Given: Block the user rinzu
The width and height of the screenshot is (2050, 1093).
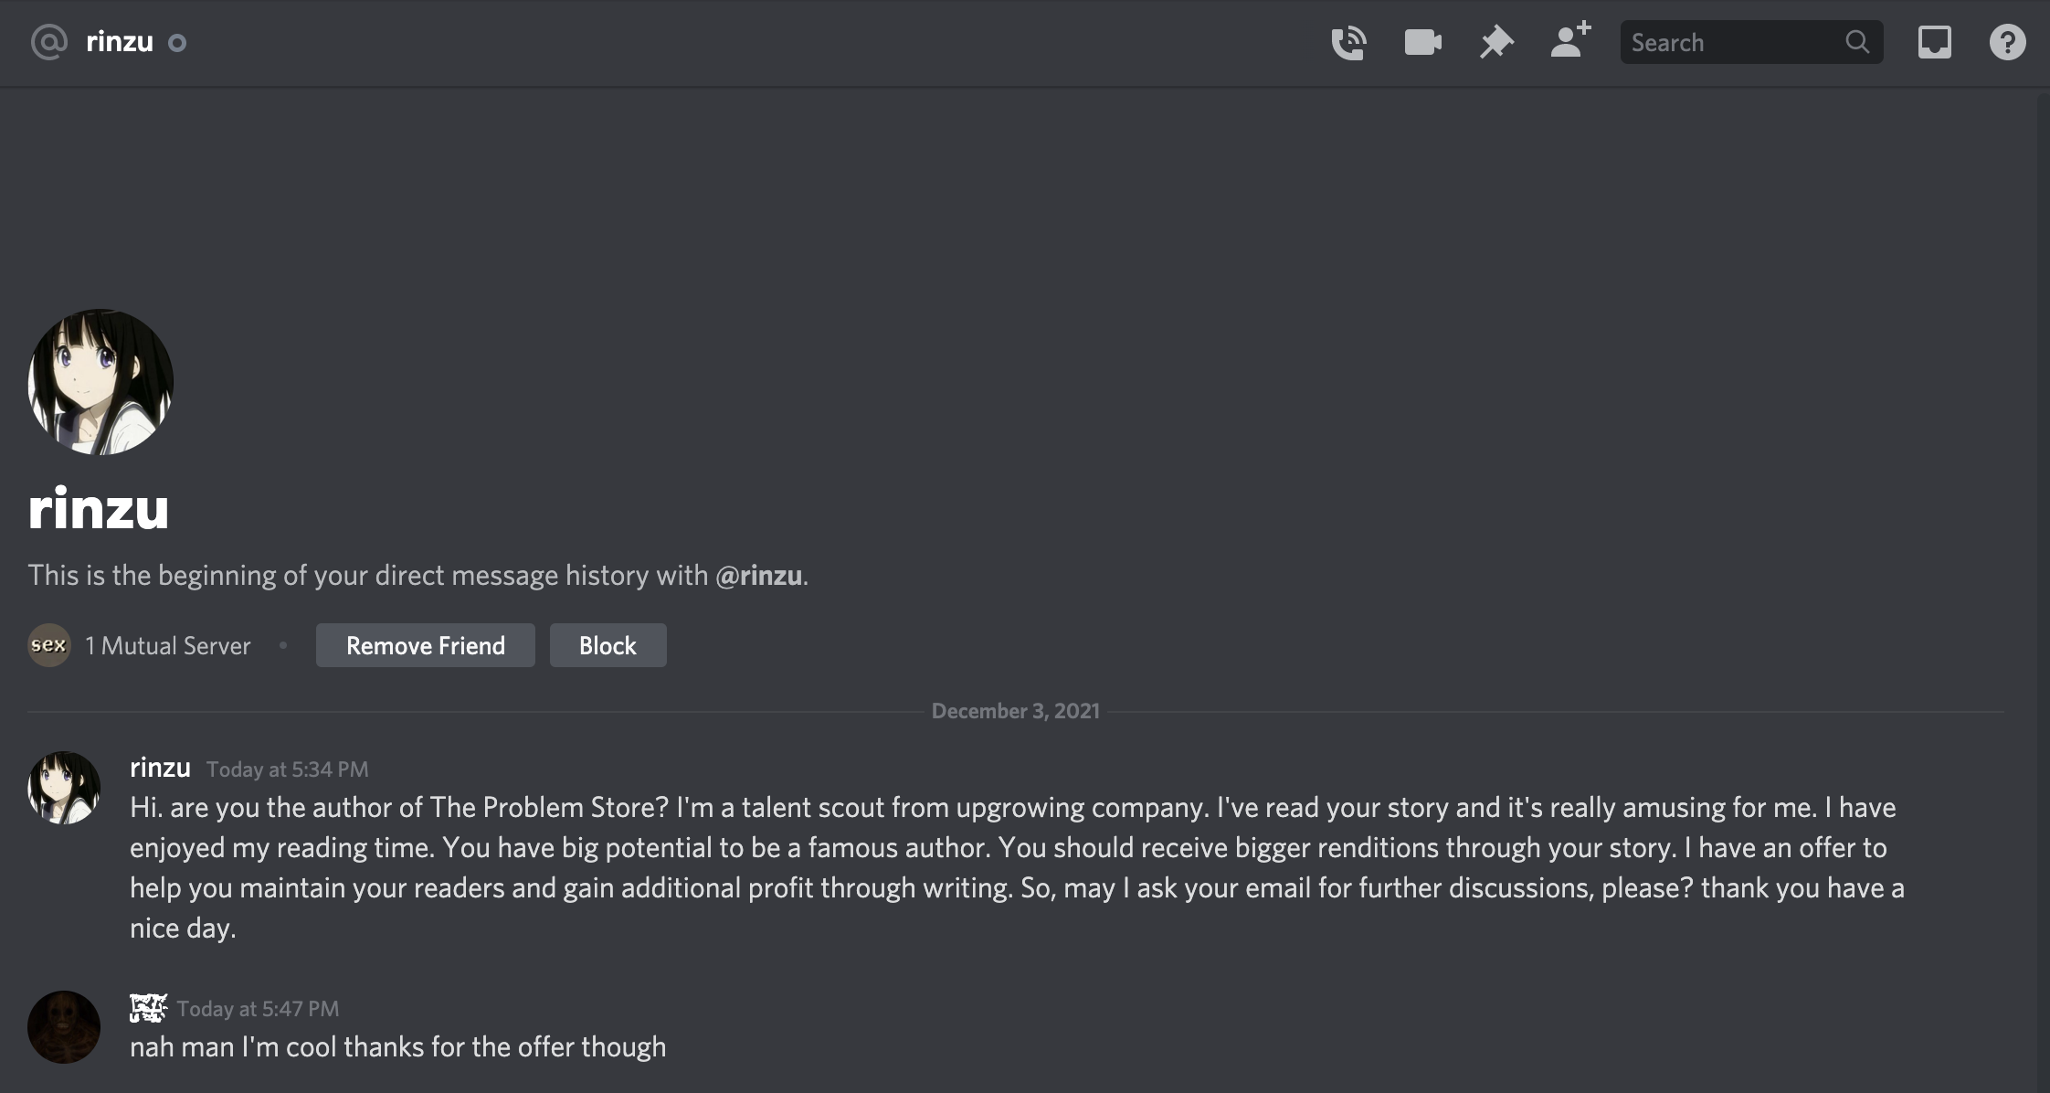Looking at the screenshot, I should [608, 645].
